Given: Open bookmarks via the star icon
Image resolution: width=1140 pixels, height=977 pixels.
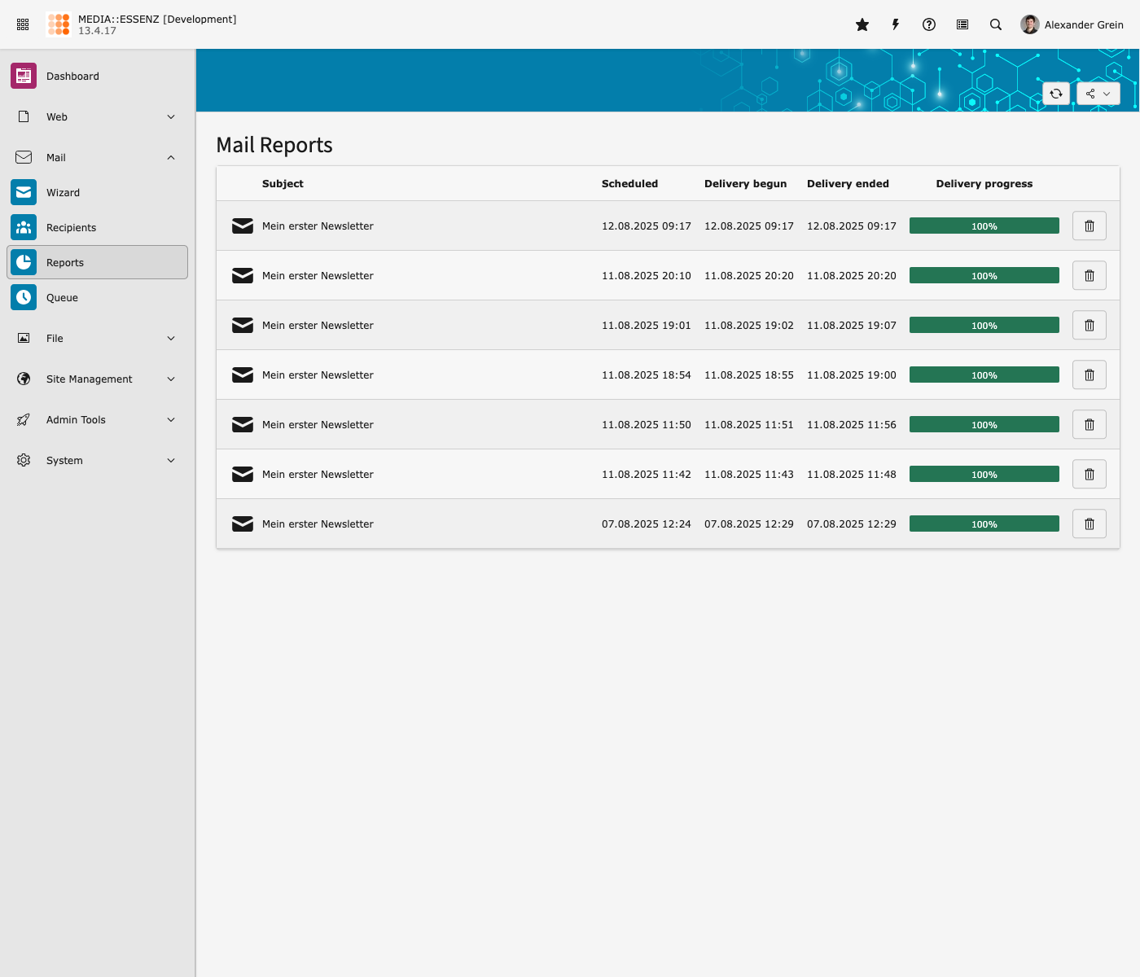Looking at the screenshot, I should click(x=862, y=25).
